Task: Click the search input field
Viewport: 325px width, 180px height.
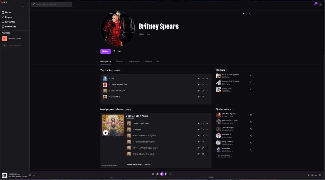Action: [51, 4]
